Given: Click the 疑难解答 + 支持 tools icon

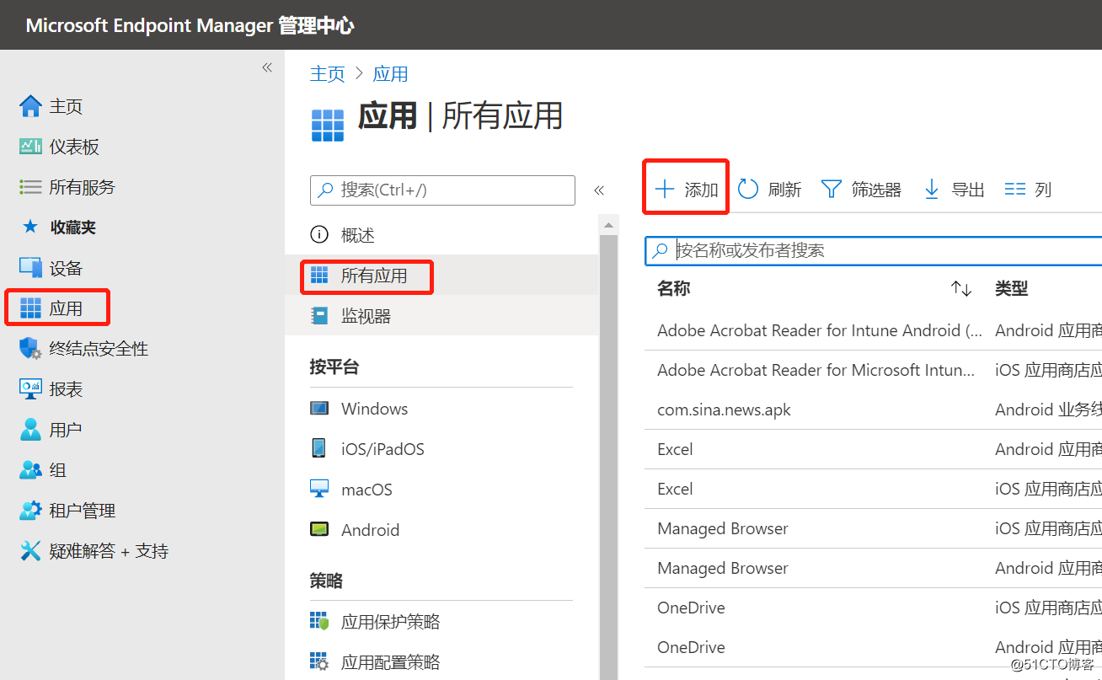Looking at the screenshot, I should coord(30,550).
